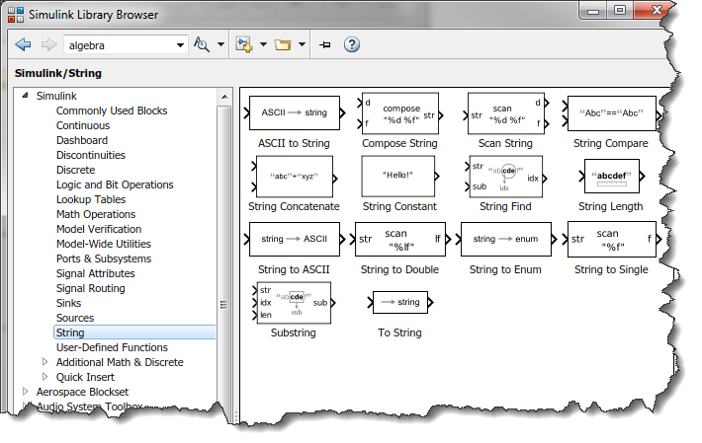The image size is (702, 443).
Task: Expand the Additional Math & Discrete node
Action: tap(44, 362)
